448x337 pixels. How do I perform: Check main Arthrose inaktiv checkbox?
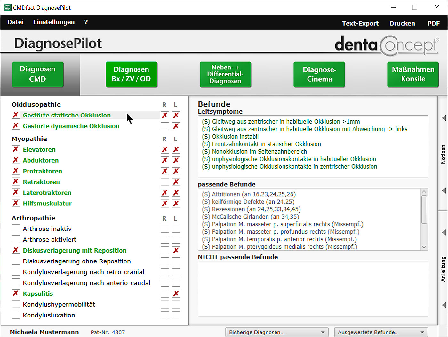[x=16, y=229]
